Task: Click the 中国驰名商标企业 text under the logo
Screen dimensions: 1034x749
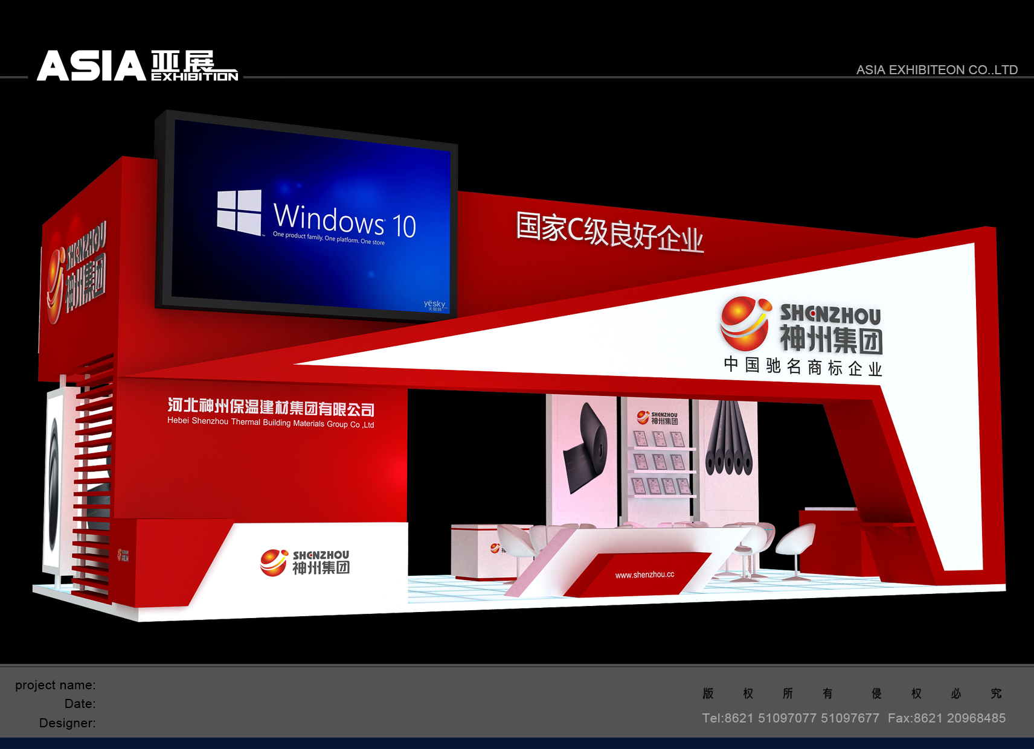Action: [x=803, y=366]
